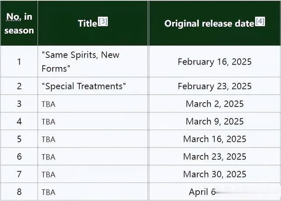Viewport: 281px width, 201px height.
Task: Click episode number 7 in season column
Action: pyautogui.click(x=19, y=174)
